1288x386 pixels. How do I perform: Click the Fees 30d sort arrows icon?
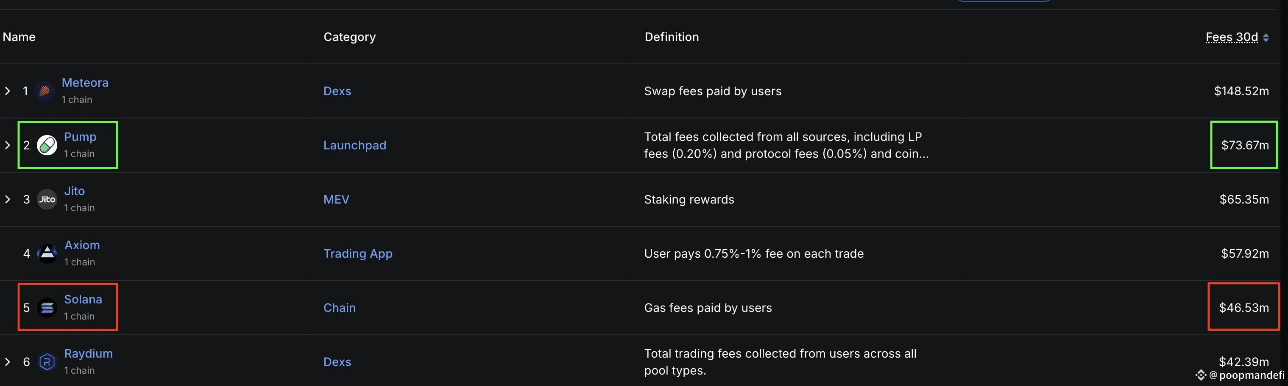point(1266,37)
